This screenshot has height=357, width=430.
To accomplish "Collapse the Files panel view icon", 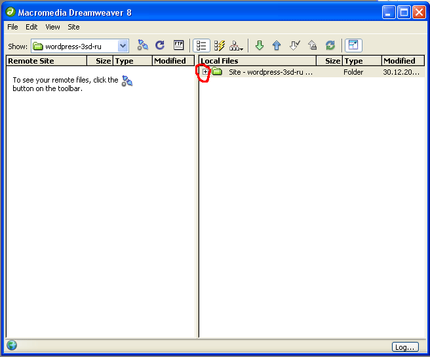I will (353, 45).
